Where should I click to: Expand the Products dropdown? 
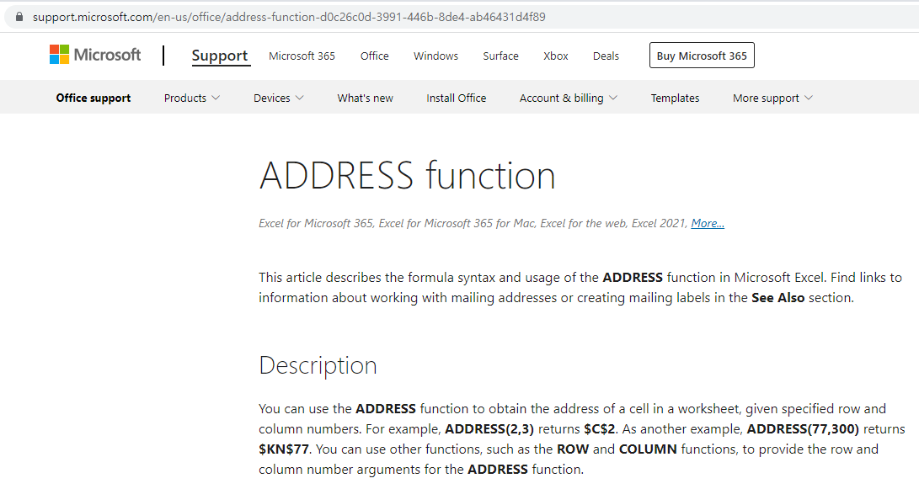pyautogui.click(x=192, y=98)
